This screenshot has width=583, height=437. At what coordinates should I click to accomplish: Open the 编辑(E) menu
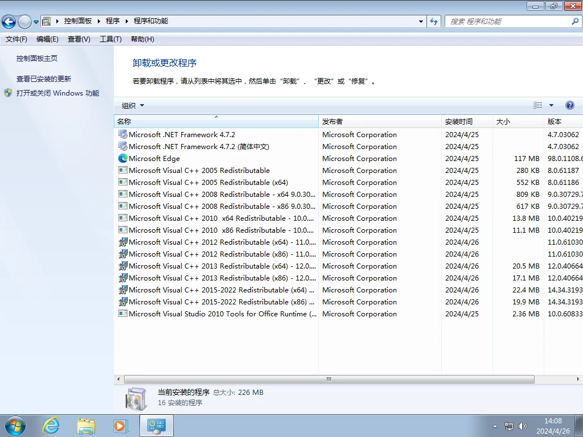[x=47, y=39]
